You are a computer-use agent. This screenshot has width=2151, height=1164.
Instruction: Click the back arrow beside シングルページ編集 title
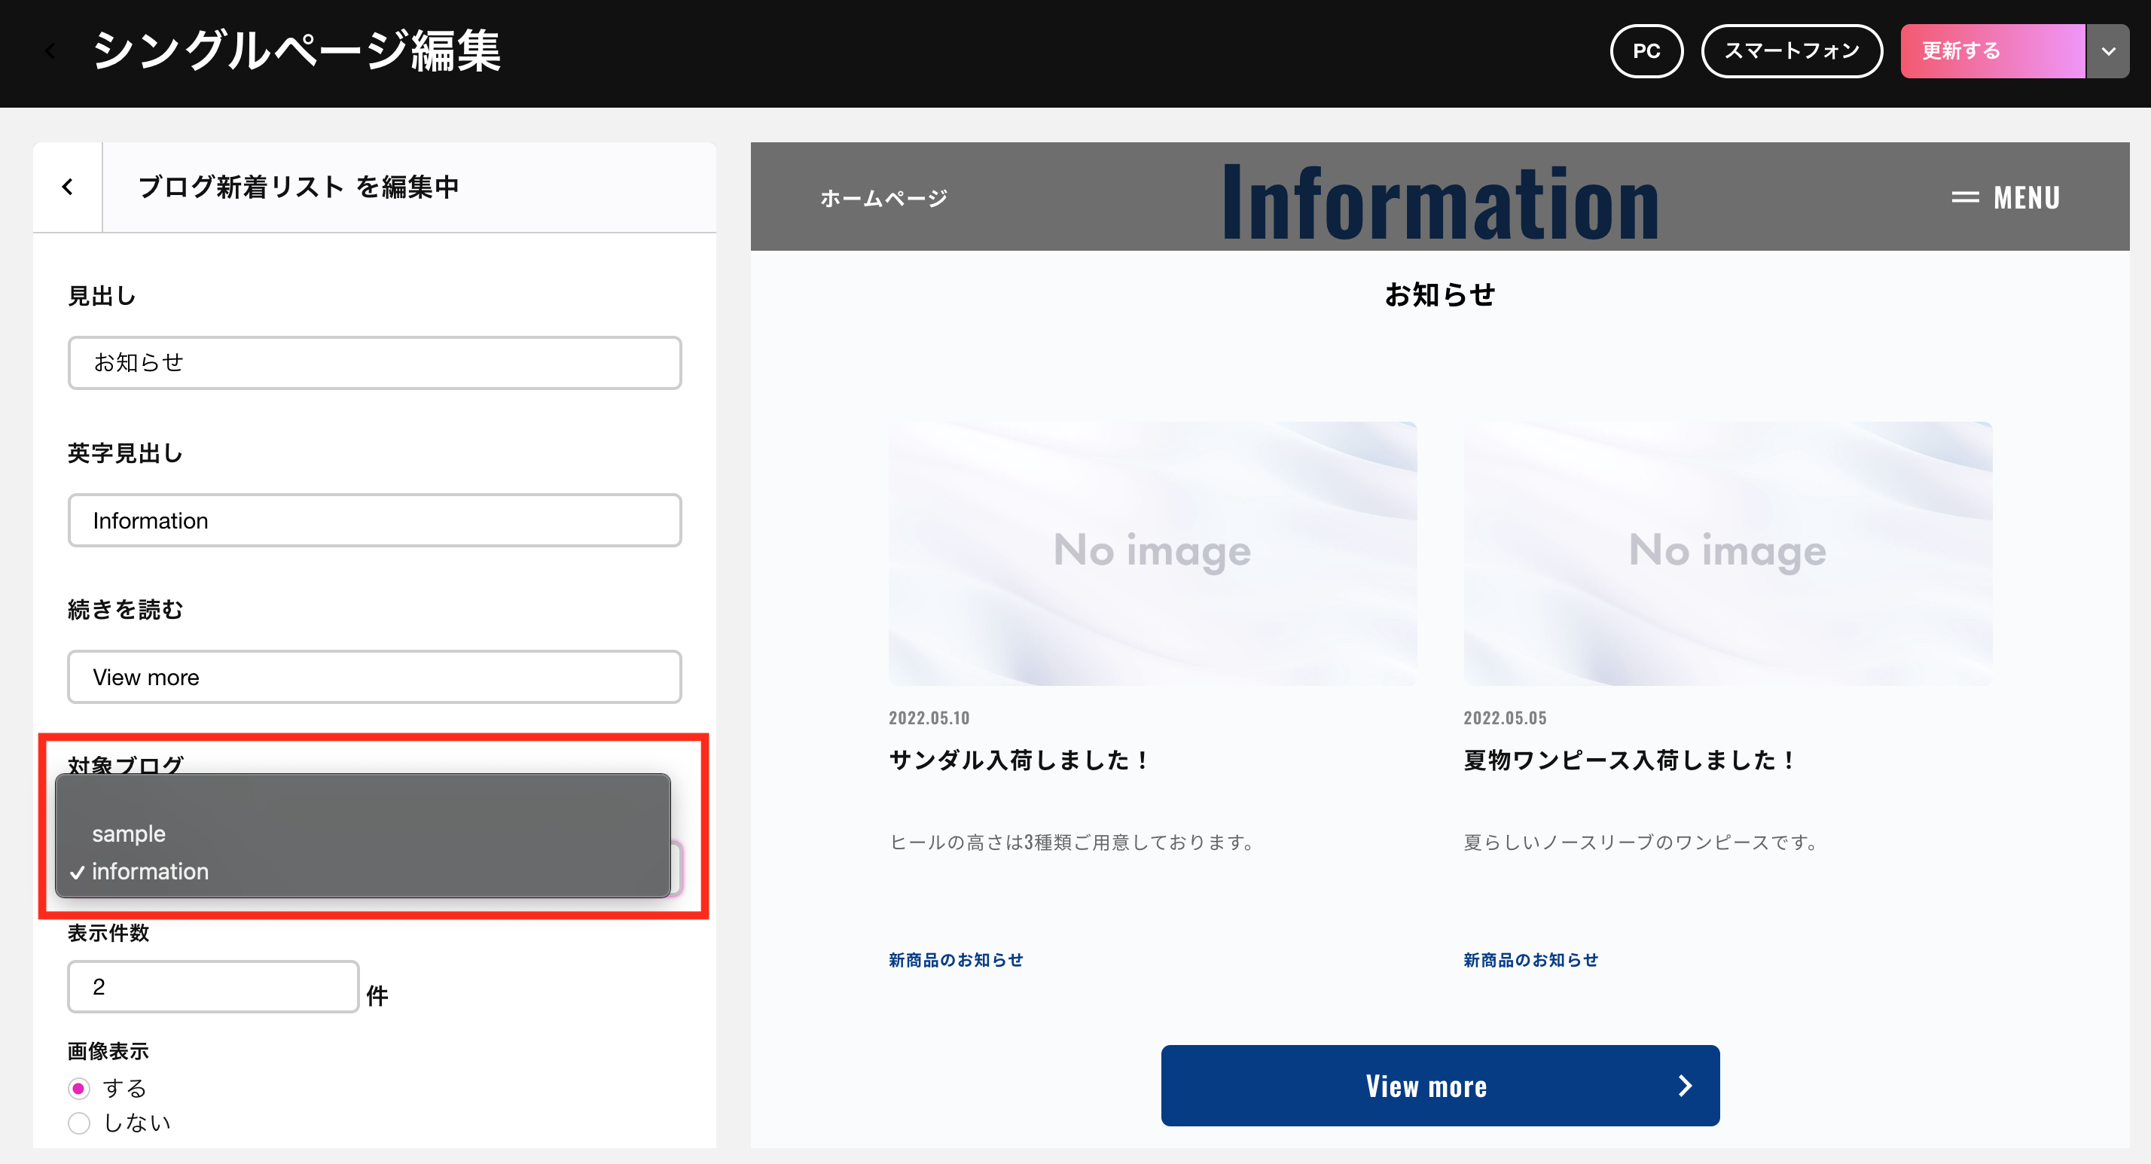(50, 51)
